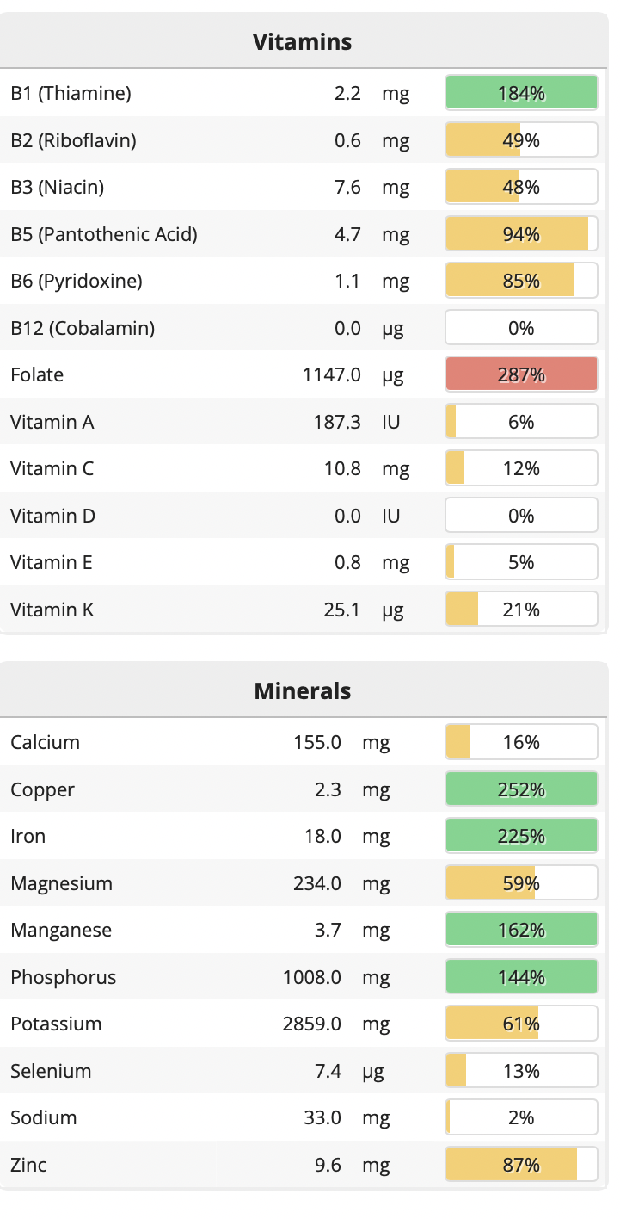Click the Sodium 2% progress bar
Screen dimensions: 620x1219
[521, 1117]
